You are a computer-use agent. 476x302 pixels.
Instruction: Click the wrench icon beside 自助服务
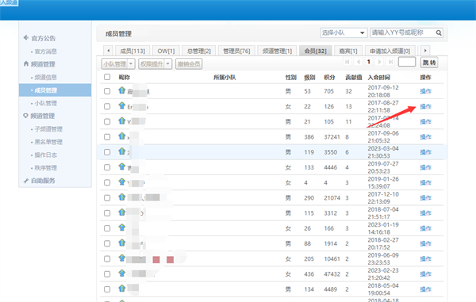pyautogui.click(x=26, y=181)
